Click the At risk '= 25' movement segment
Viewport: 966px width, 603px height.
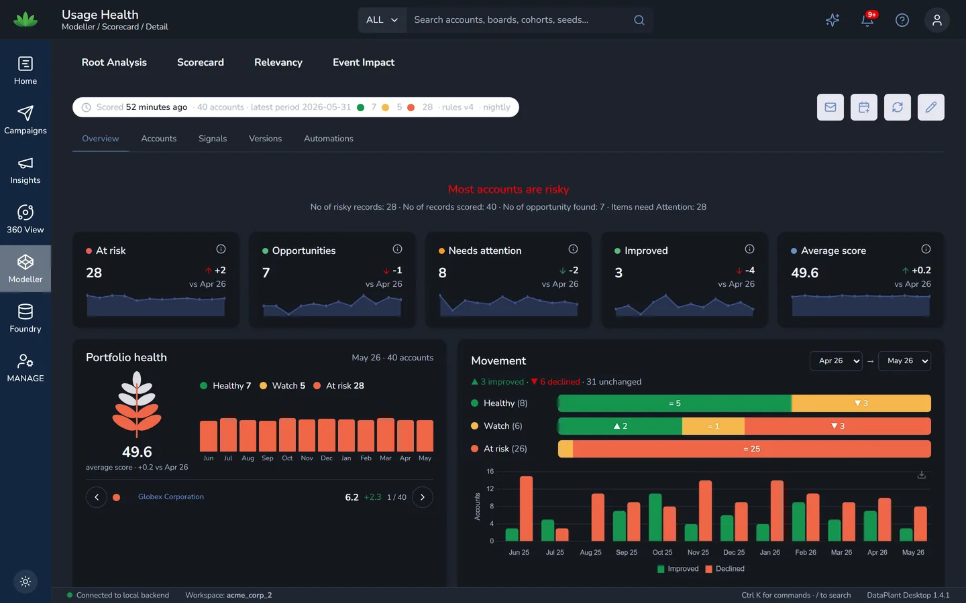click(752, 449)
